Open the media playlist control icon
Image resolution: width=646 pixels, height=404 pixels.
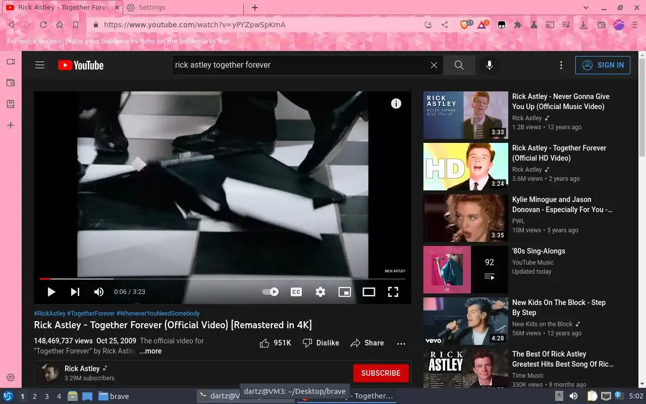(567, 25)
